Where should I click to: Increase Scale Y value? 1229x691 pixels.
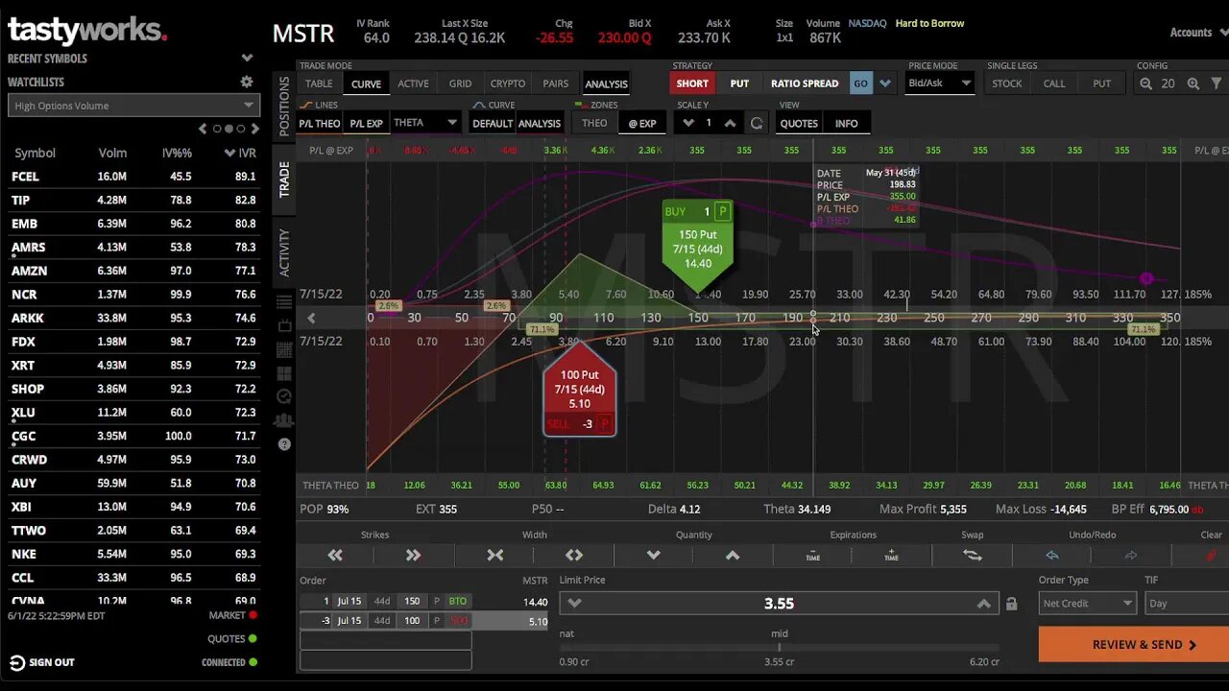[731, 123]
